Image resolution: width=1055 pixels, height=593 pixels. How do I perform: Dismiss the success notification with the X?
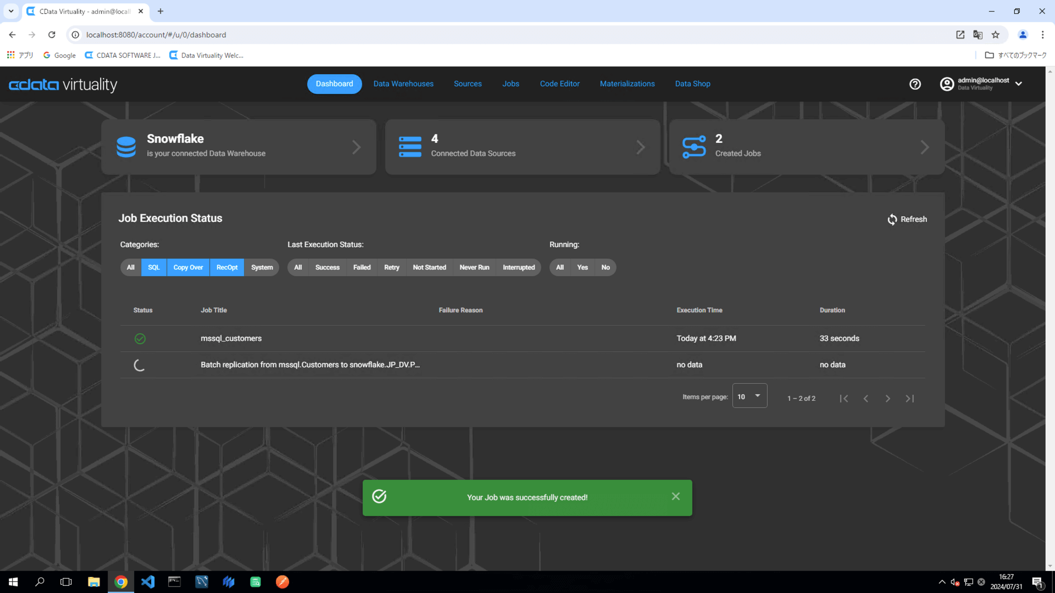[x=675, y=496]
